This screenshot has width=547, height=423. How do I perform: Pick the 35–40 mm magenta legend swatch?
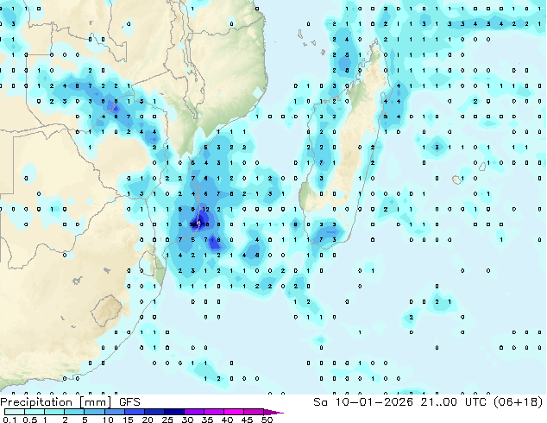(x=214, y=412)
